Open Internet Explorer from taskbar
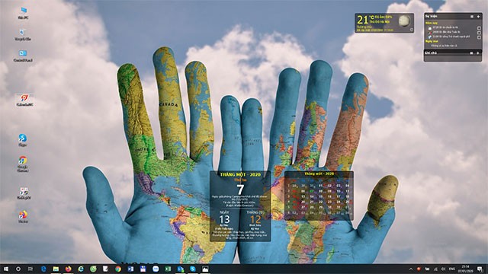The height and width of the screenshot is (274, 488). pyautogui.click(x=81, y=269)
